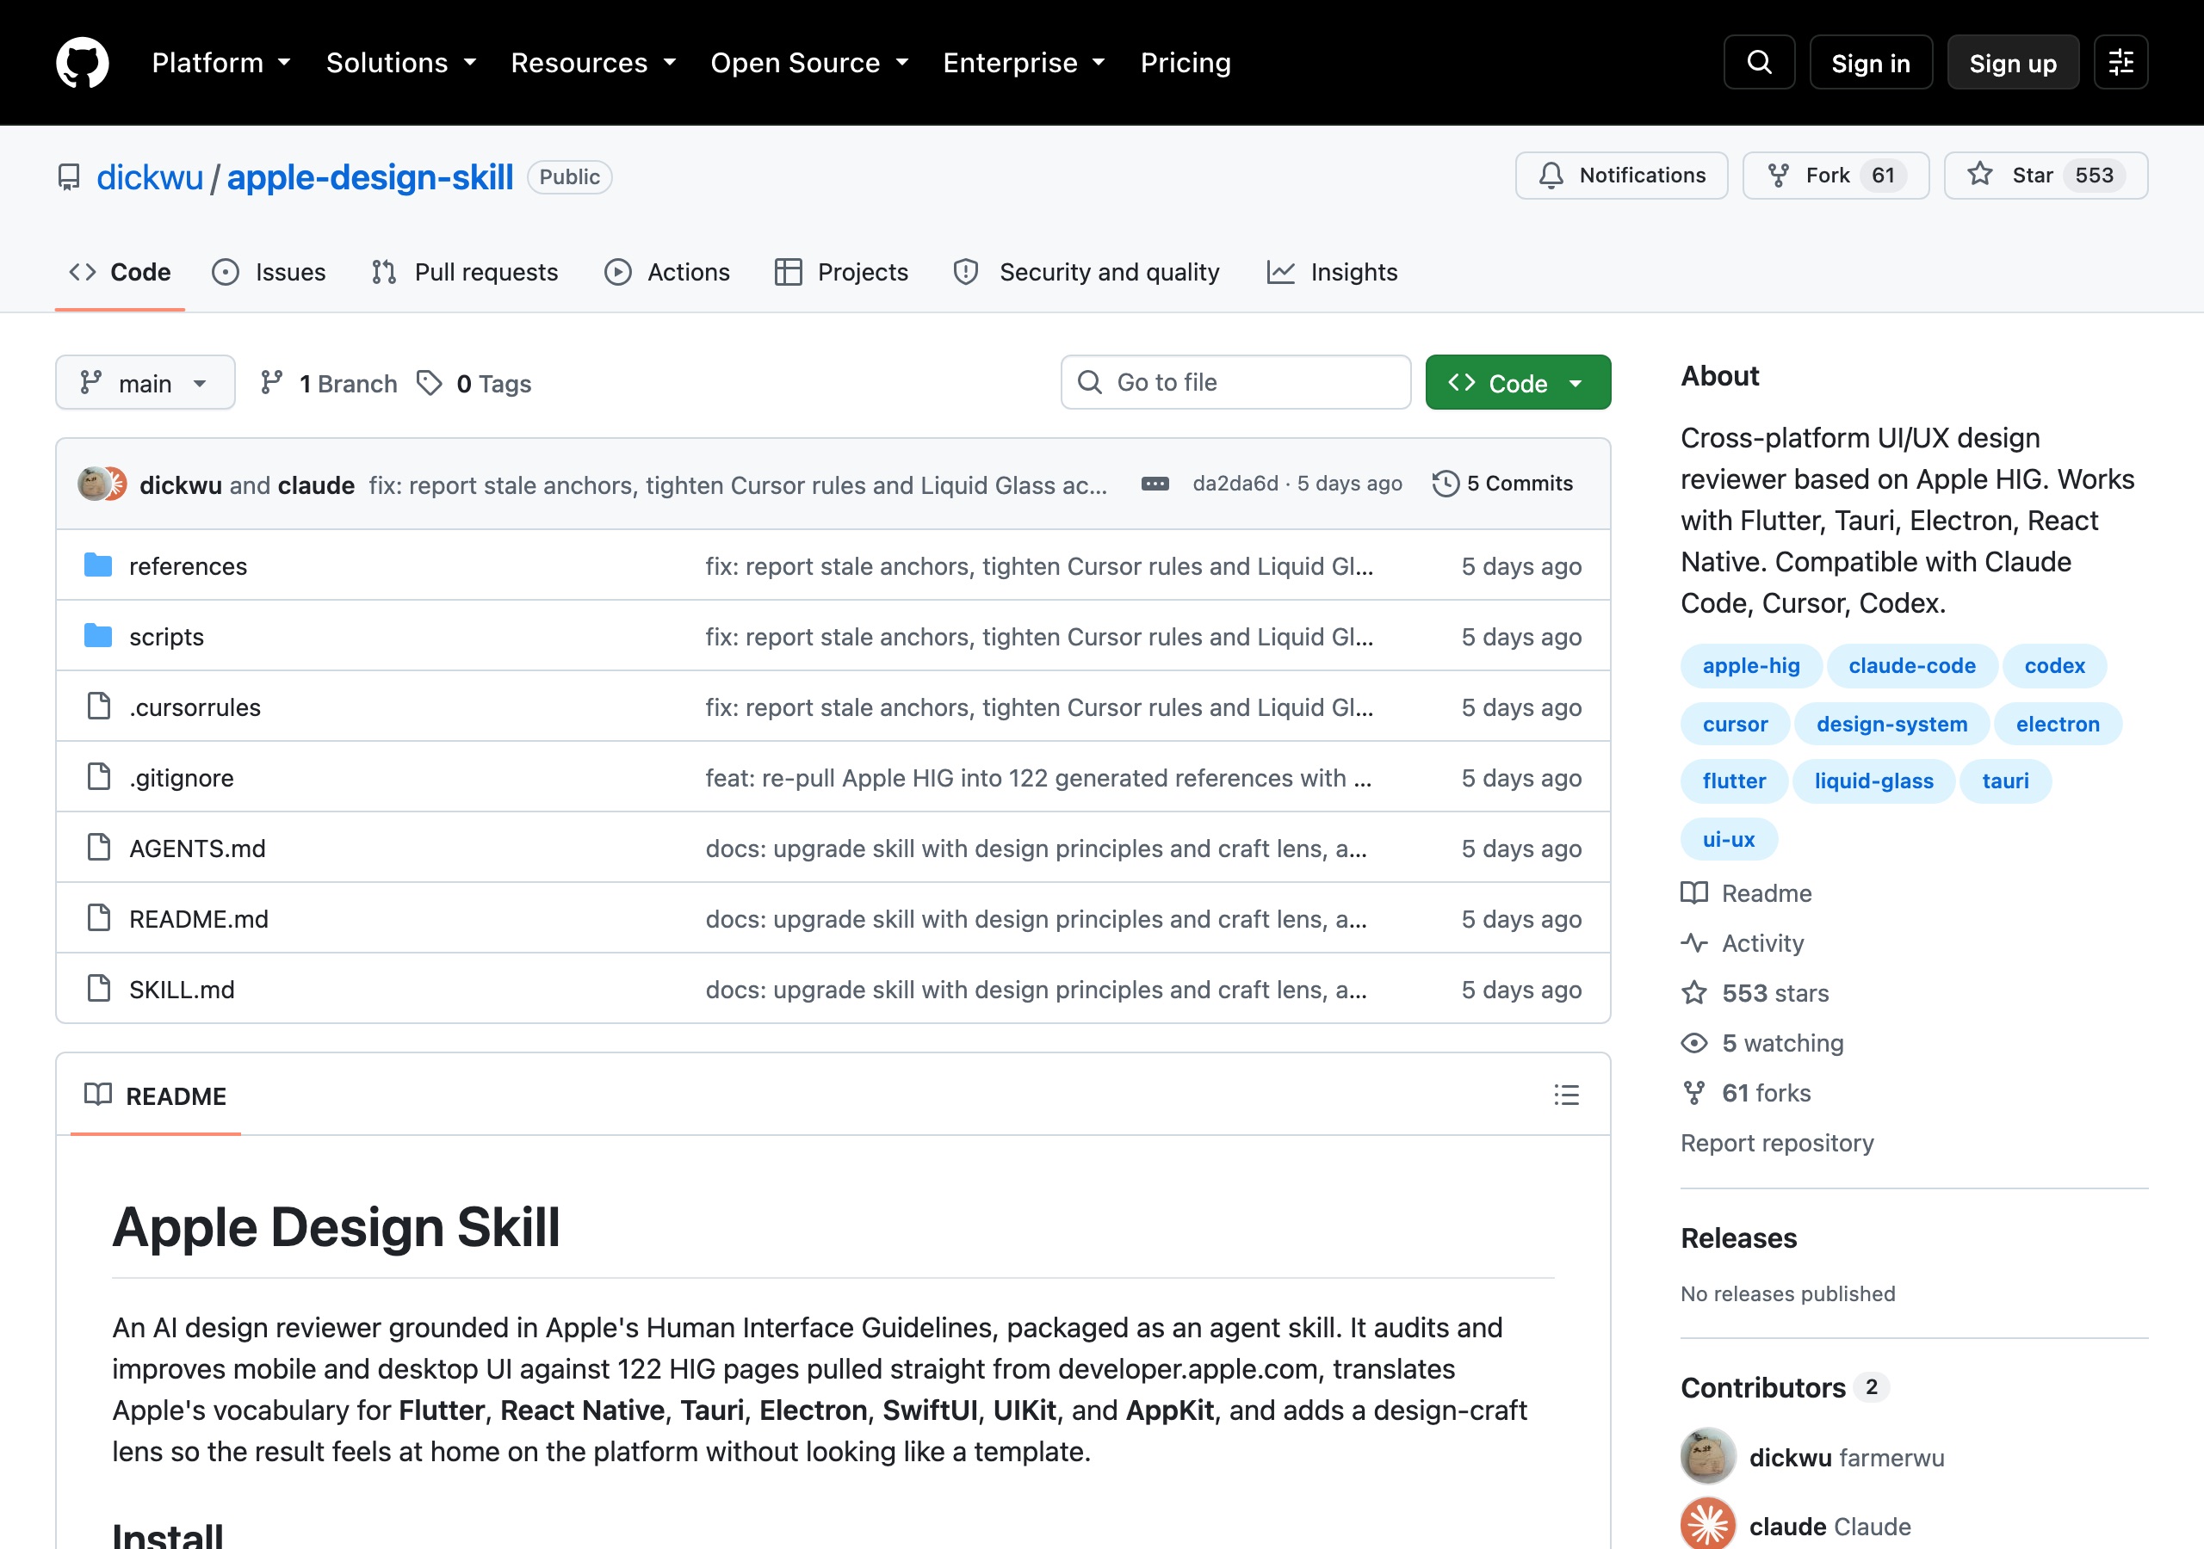Viewport: 2204px width, 1549px height.
Task: Open the SKILL.md file name
Action: tap(182, 989)
